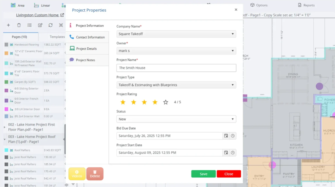Open the Company Name dropdown
Image resolution: width=335 pixels, height=187 pixels.
click(x=176, y=34)
